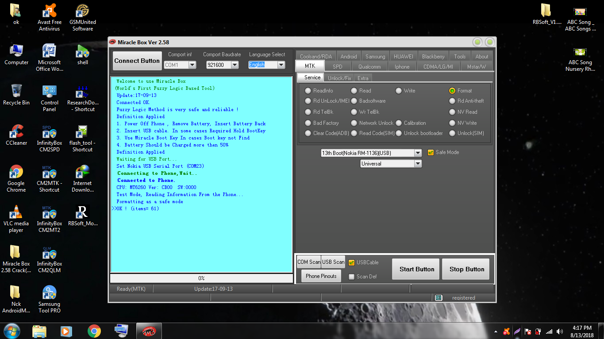Viewport: 604px width, 339px height.
Task: Click the Stop Button
Action: click(x=467, y=269)
